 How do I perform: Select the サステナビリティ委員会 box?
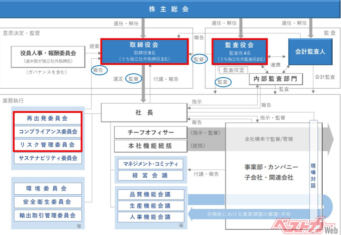48,157
